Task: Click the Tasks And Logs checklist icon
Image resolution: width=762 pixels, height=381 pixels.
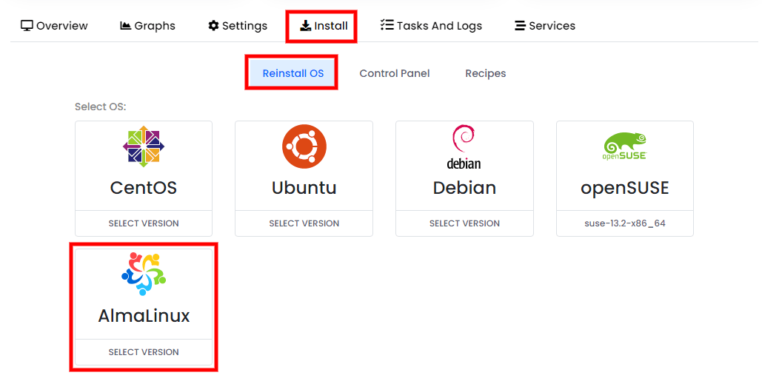Action: pyautogui.click(x=387, y=24)
